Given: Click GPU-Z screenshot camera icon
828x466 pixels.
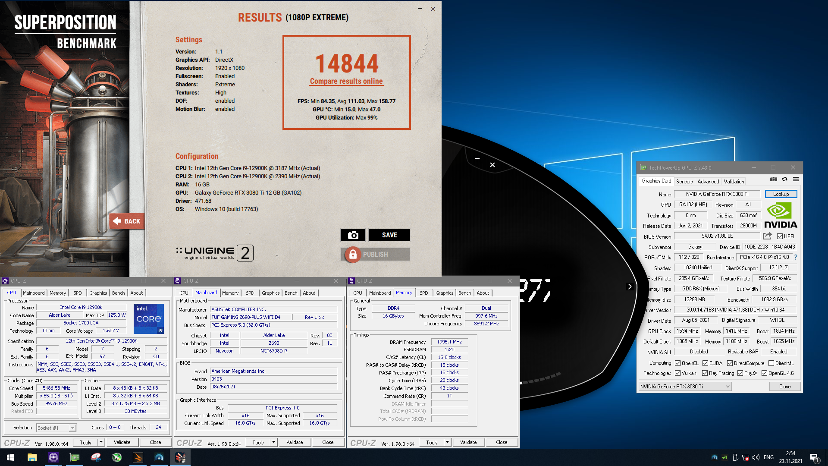Looking at the screenshot, I should coord(774,179).
